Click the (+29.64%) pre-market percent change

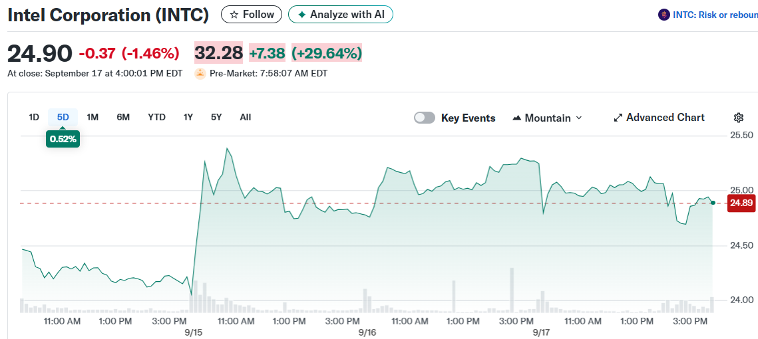coord(327,53)
